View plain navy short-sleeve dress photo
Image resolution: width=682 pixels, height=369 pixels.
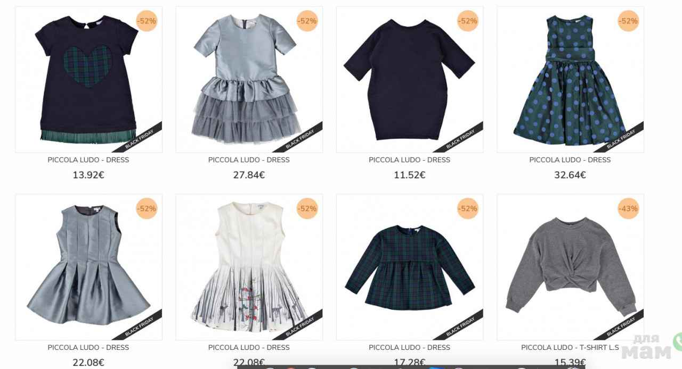(x=410, y=80)
